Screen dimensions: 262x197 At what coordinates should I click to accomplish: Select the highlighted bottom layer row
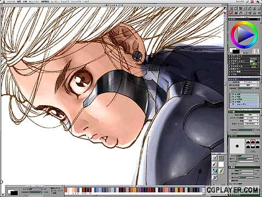coord(244,104)
